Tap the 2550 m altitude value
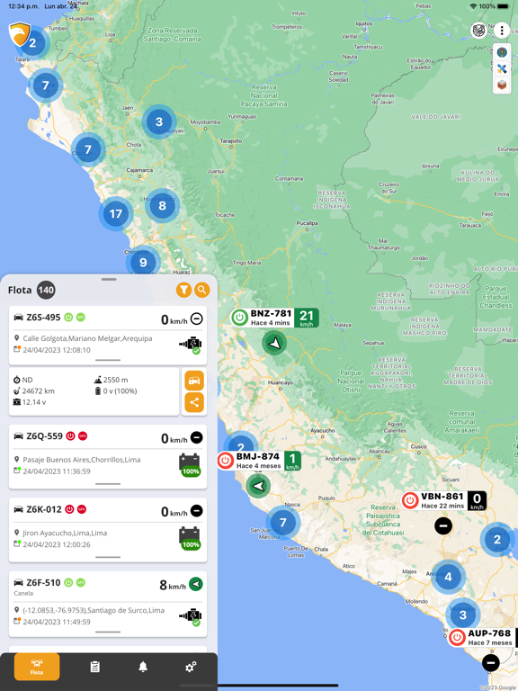Screen dimensions: 518x691 (x=115, y=380)
